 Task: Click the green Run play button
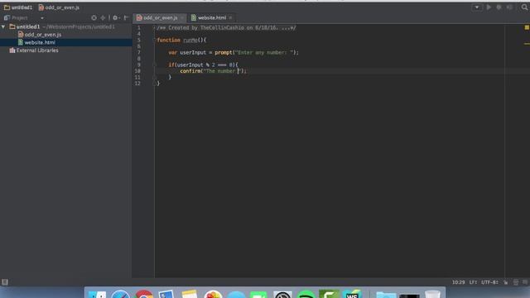pos(489,7)
